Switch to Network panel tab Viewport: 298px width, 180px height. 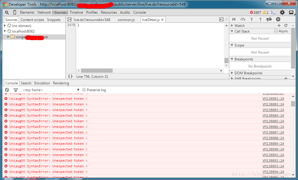pyautogui.click(x=44, y=12)
